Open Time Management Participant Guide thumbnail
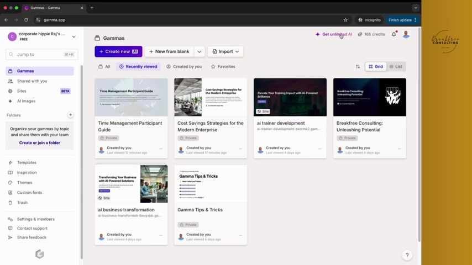This screenshot has width=472, height=265. click(131, 97)
